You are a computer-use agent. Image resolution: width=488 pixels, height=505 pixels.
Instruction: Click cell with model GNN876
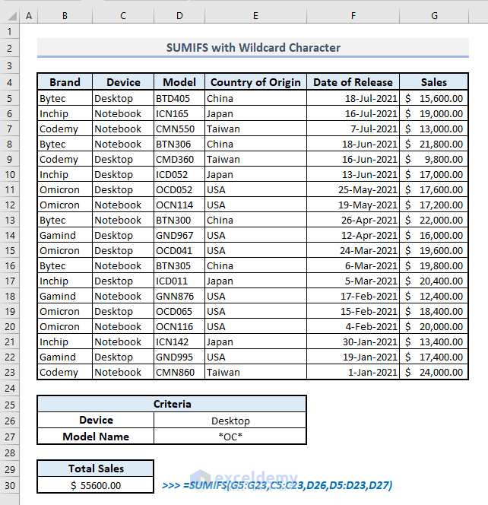click(179, 296)
